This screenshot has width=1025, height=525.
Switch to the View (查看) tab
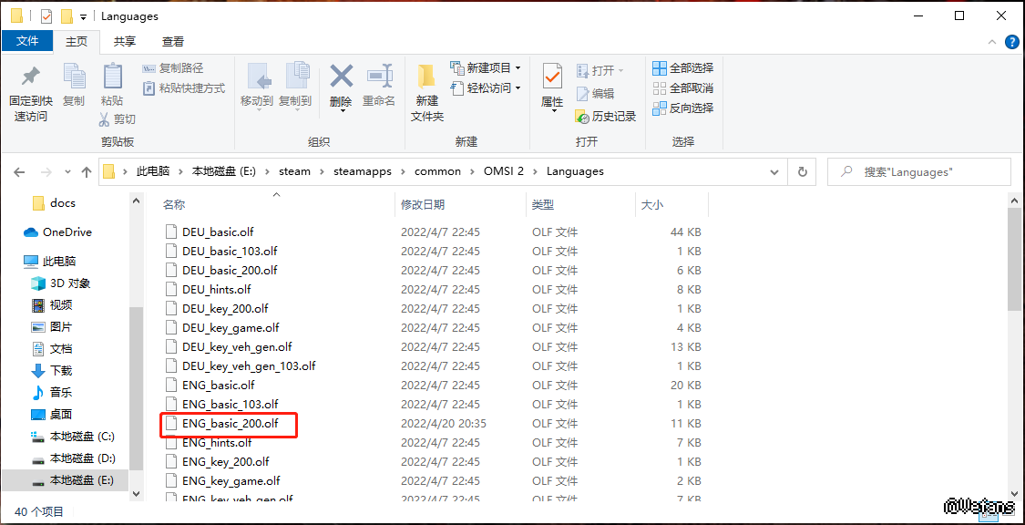coord(173,41)
